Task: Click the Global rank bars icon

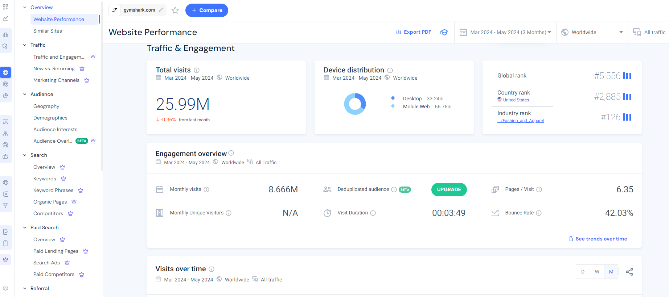Action: [627, 76]
